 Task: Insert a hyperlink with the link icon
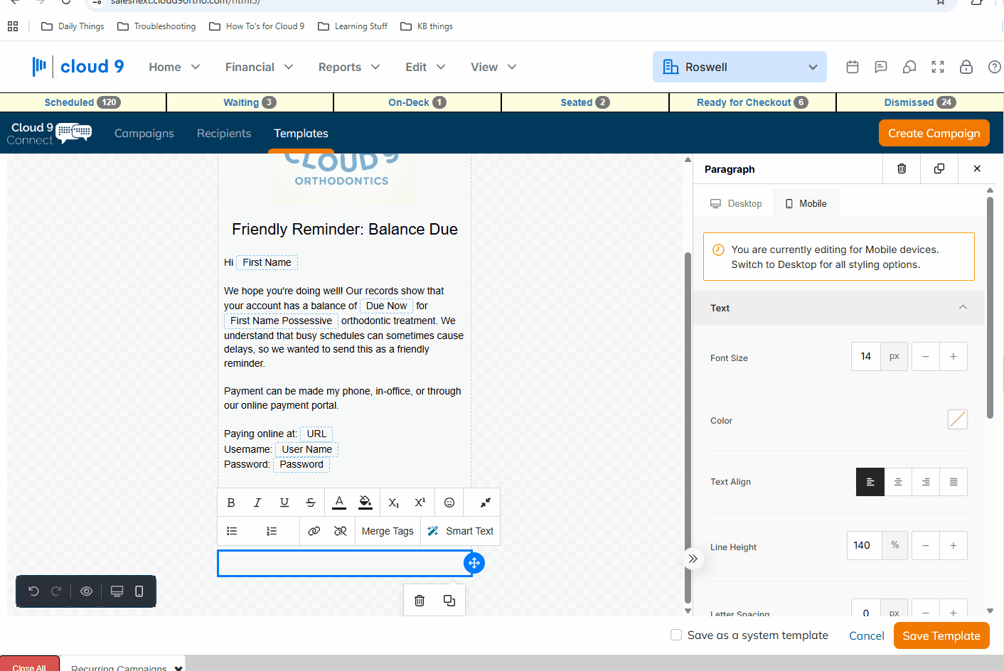coord(314,531)
